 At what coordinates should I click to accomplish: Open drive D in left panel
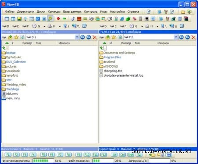tap(6, 26)
